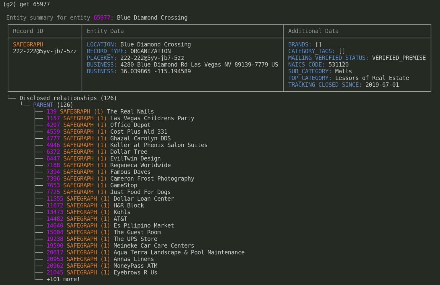The height and width of the screenshot is (285, 440).
Task: Click NAICS_CODE: 531120
Action: coord(318,64)
